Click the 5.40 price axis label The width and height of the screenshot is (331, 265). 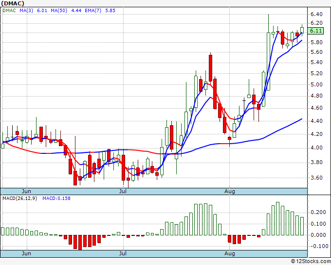click(316, 62)
